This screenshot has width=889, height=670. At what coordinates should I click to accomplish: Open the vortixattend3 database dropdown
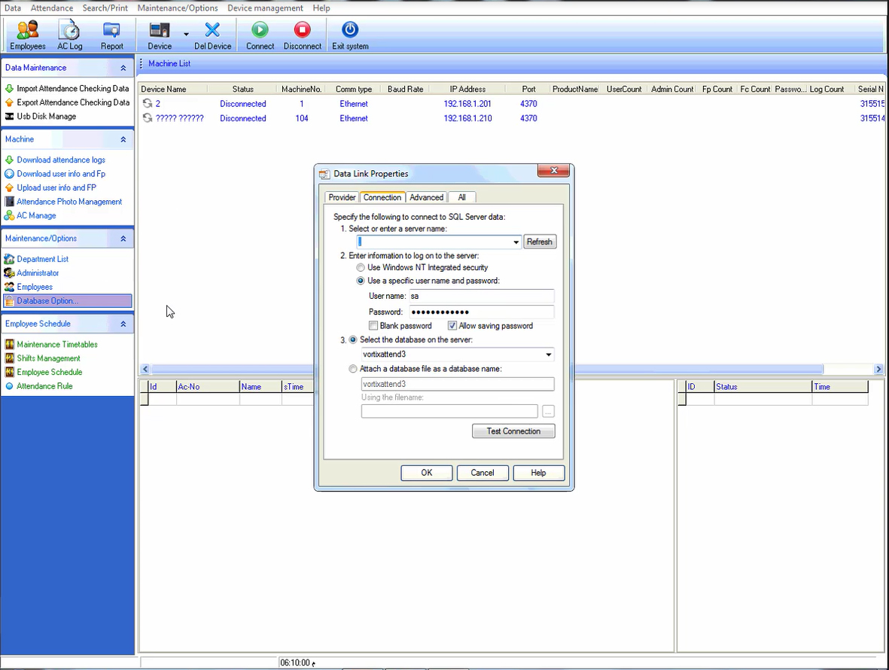548,355
